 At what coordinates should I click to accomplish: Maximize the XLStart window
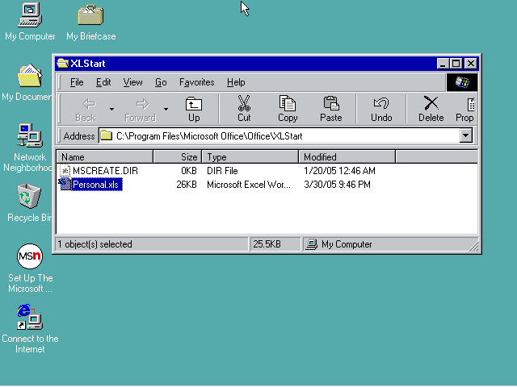point(456,63)
